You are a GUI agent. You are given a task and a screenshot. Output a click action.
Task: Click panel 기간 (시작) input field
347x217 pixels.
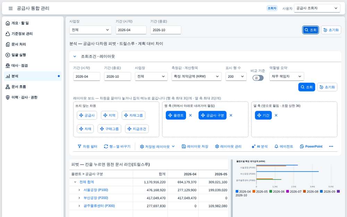[x=87, y=76]
